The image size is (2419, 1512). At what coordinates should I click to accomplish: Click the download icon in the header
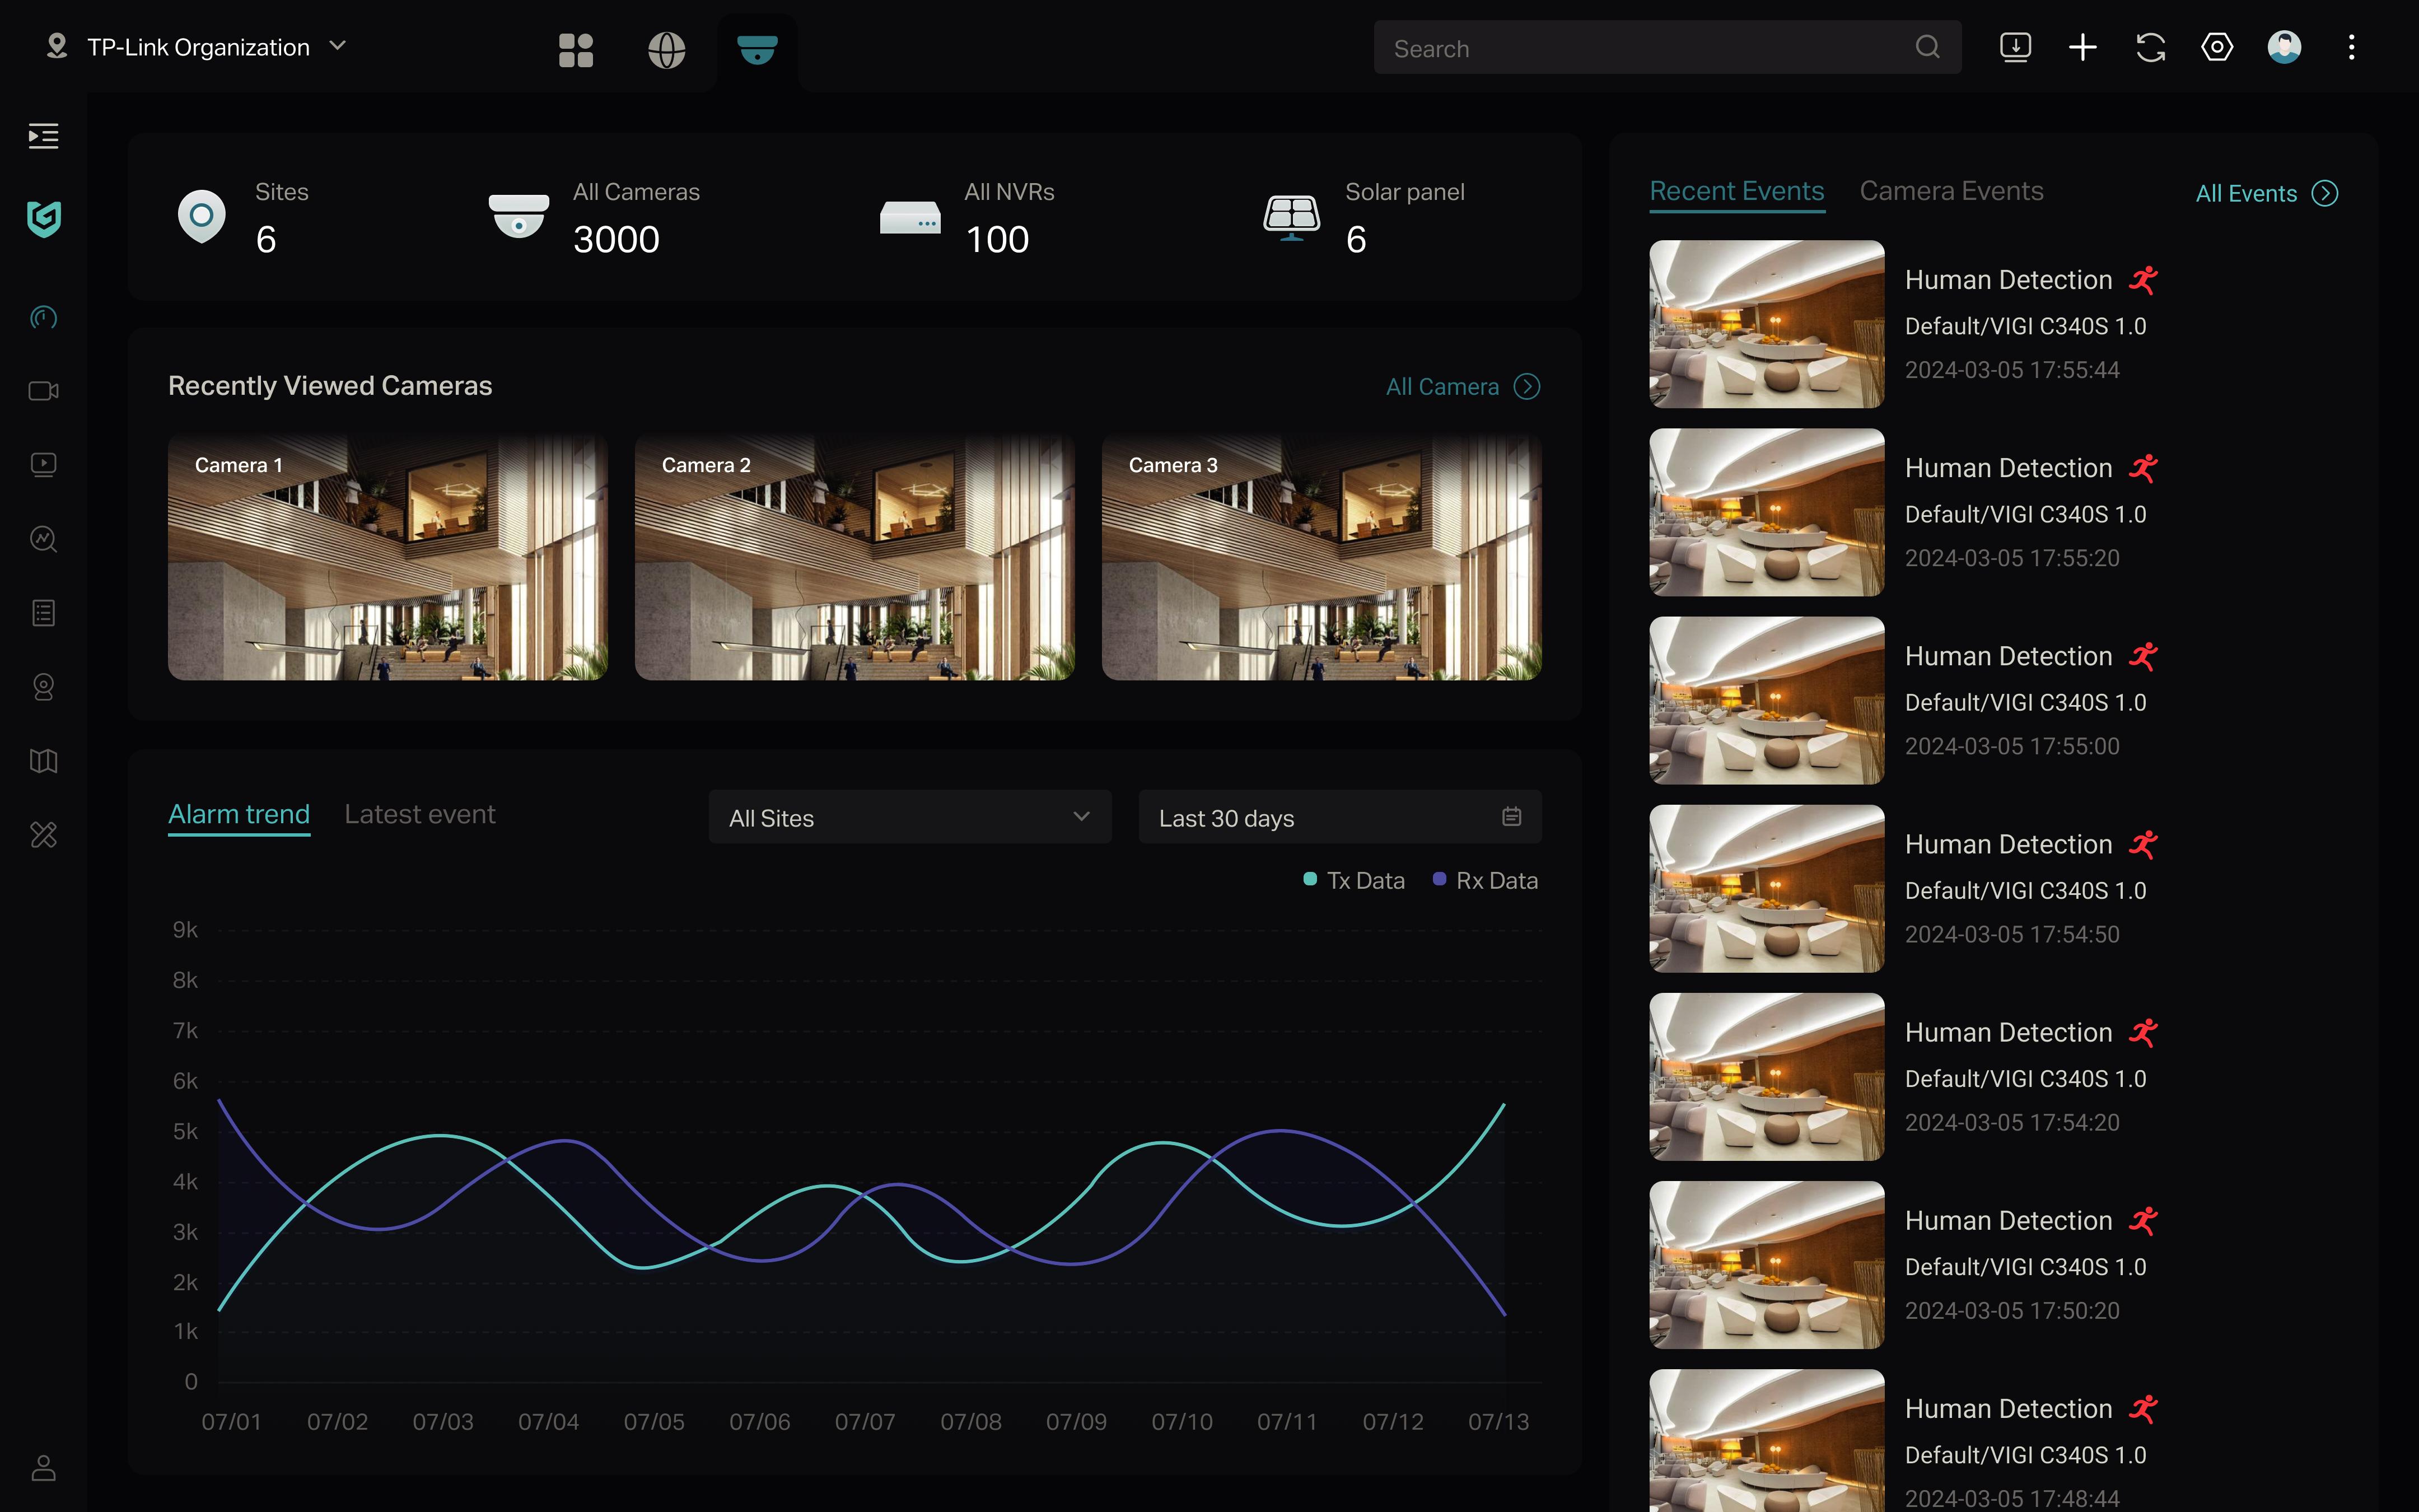click(x=2015, y=47)
